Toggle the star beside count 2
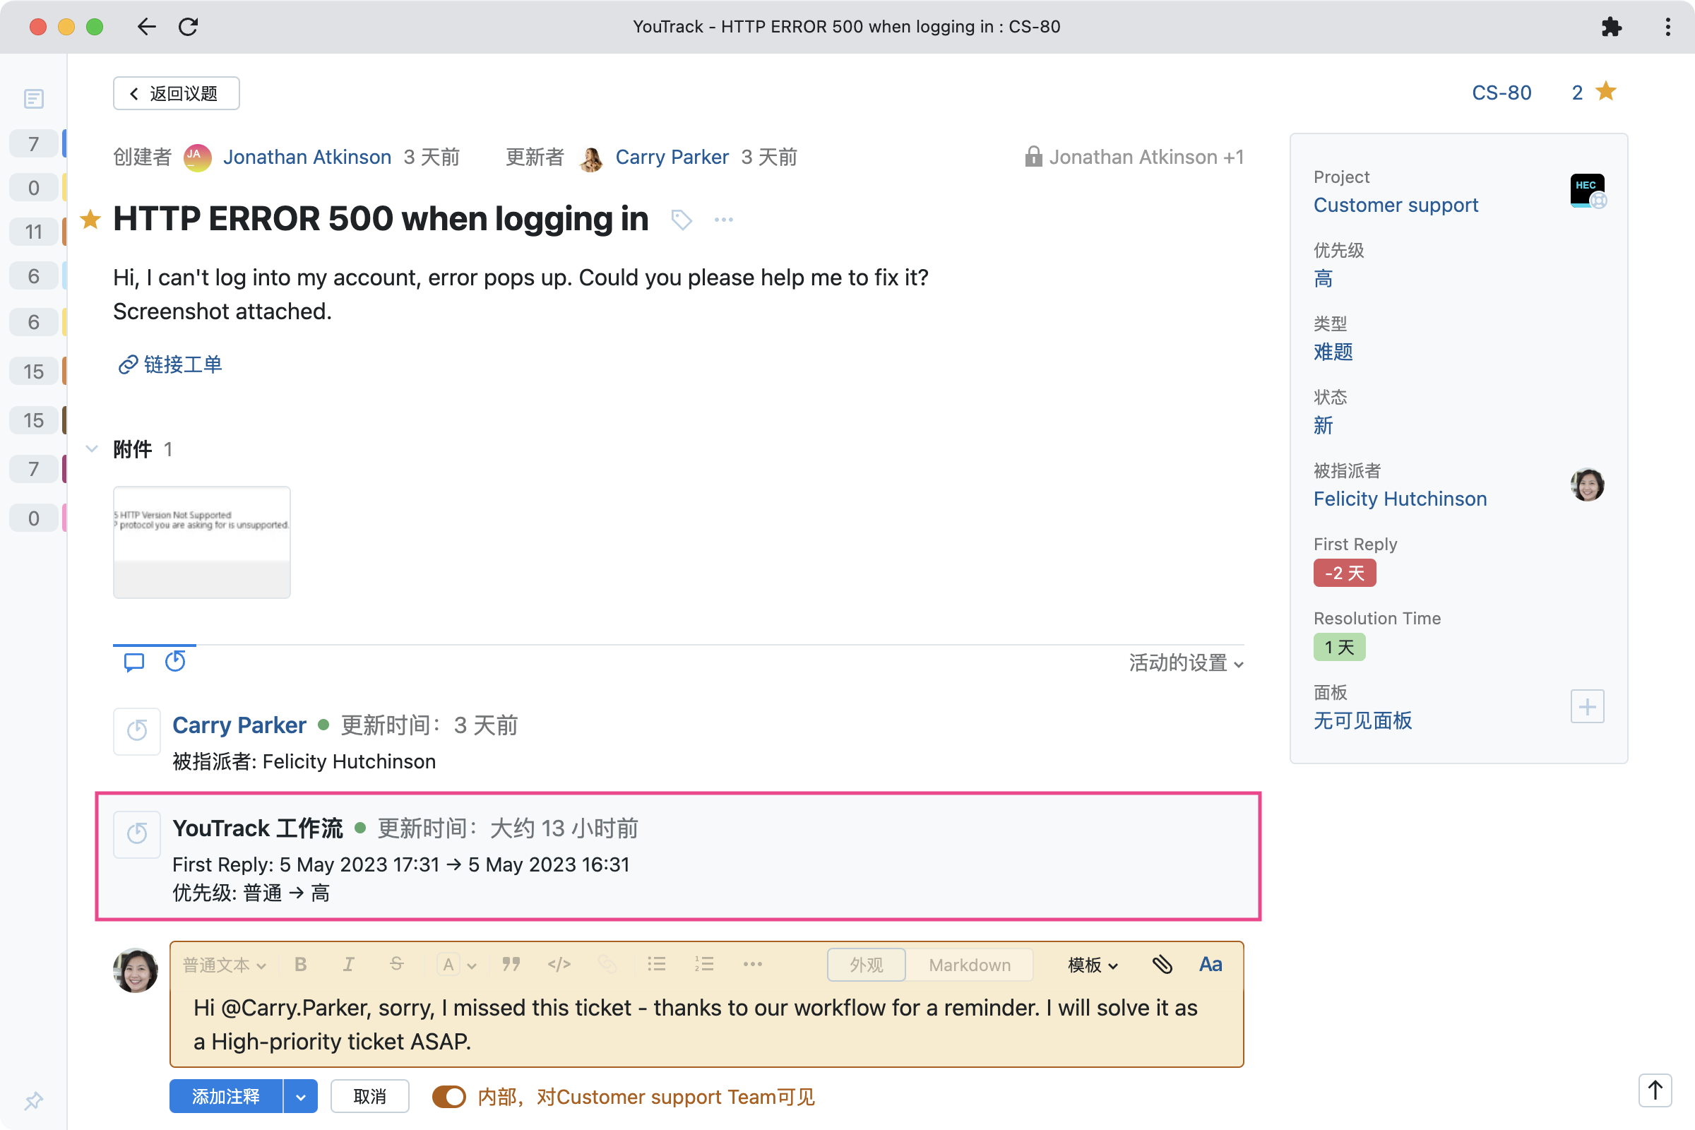The image size is (1695, 1130). (x=1606, y=92)
